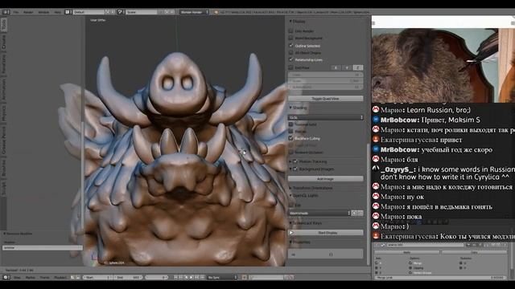Expand the Motion Tracking panel
515x289 pixels.
(x=290, y=161)
